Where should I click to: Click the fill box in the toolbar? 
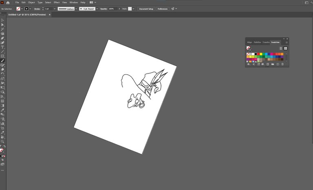point(1,150)
